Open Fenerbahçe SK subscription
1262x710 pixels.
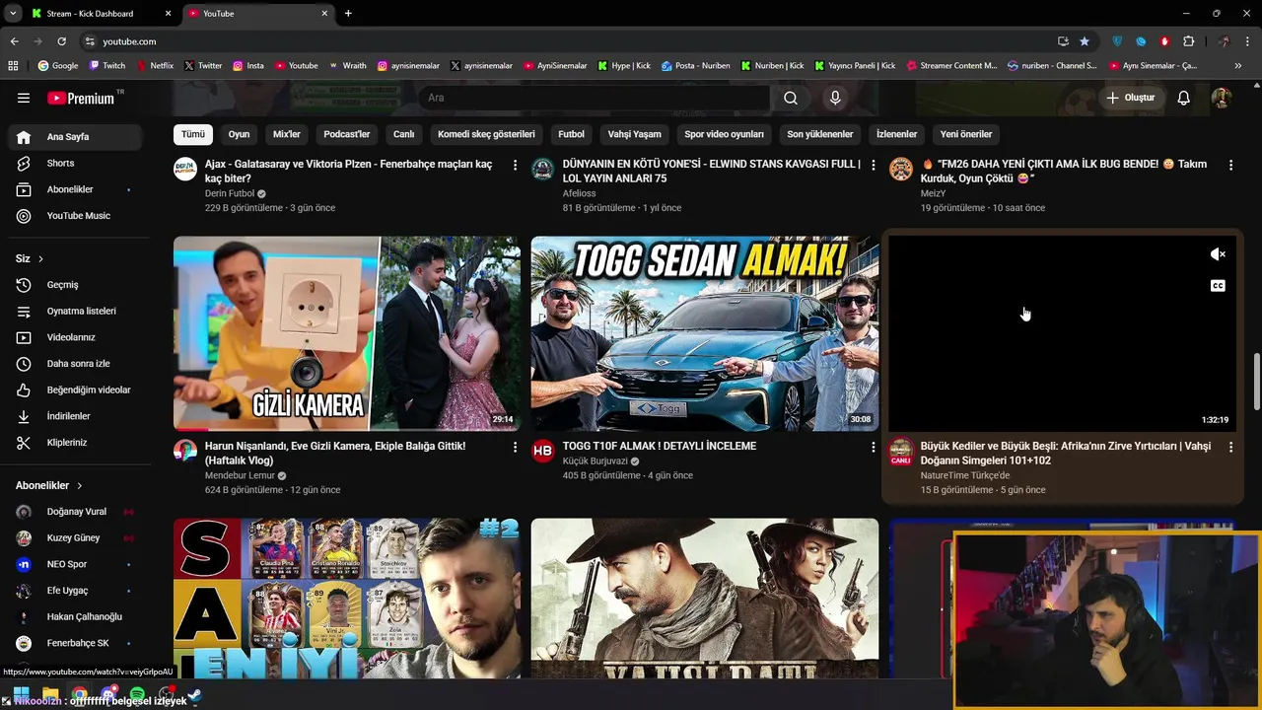pos(75,643)
